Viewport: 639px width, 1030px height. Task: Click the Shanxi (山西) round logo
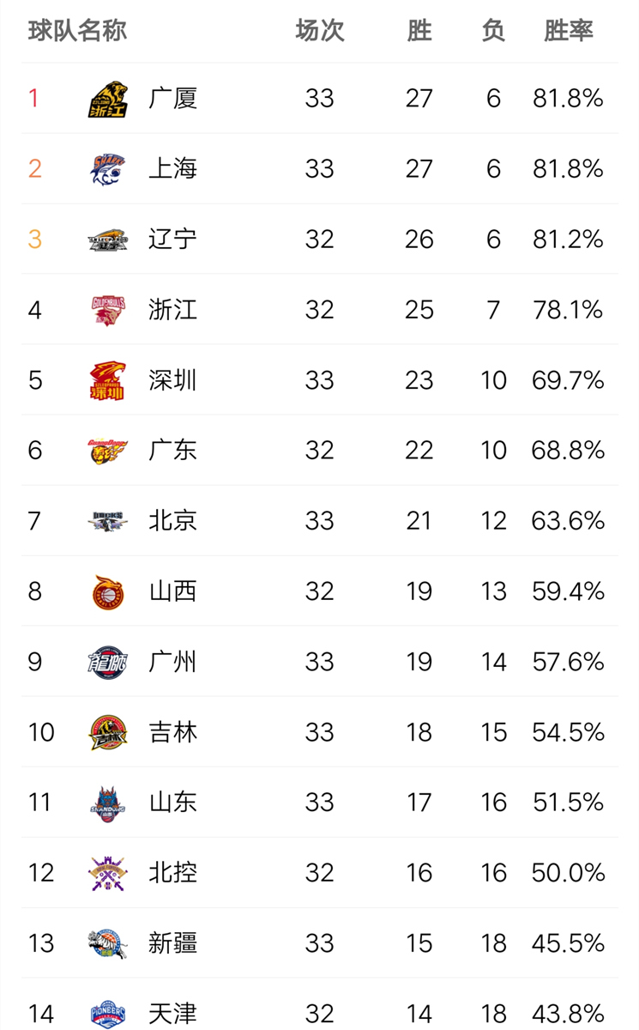pos(109,591)
